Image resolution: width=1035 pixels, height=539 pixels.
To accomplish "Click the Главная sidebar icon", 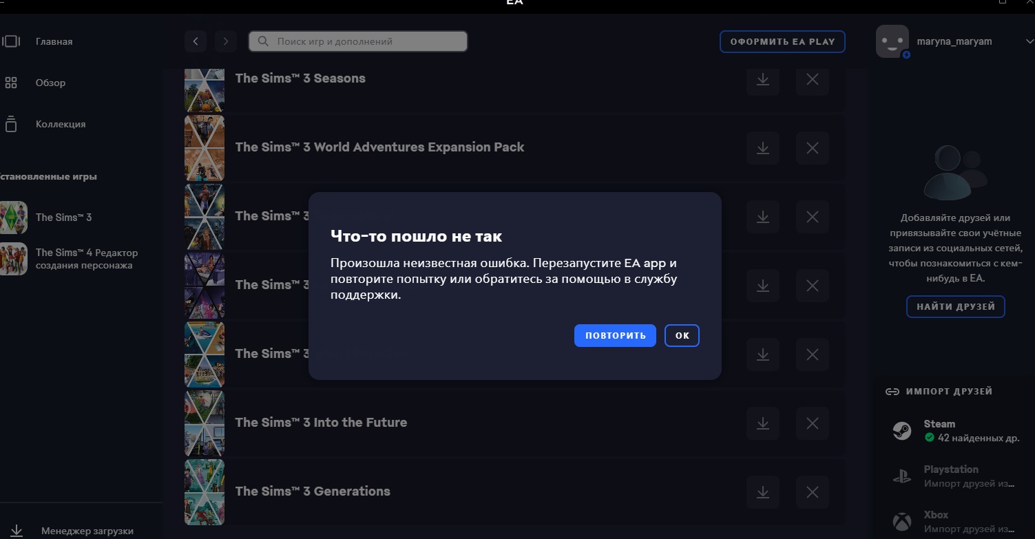I will point(11,41).
